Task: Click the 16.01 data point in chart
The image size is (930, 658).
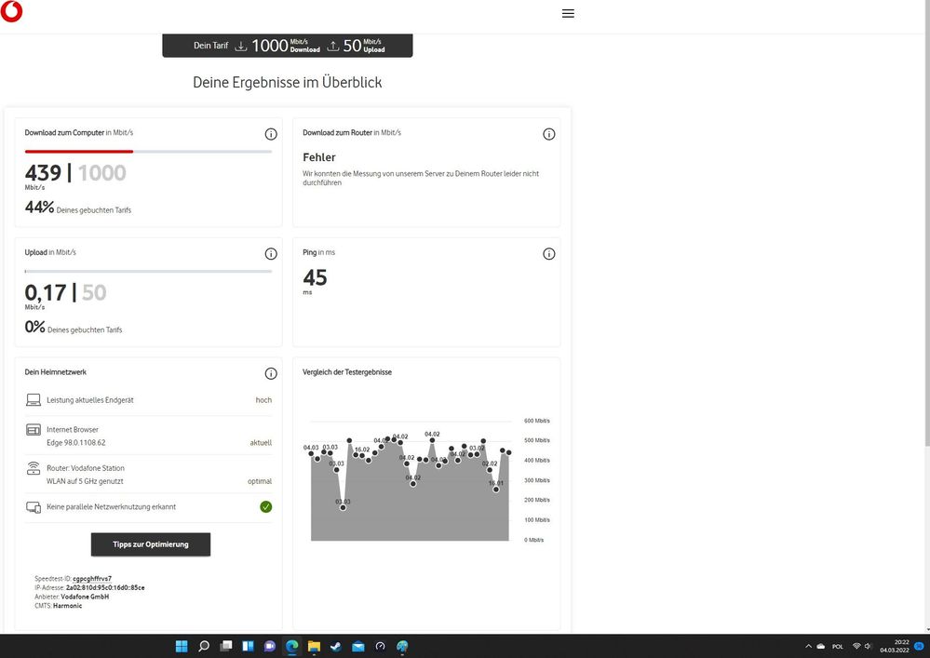Action: point(496,490)
